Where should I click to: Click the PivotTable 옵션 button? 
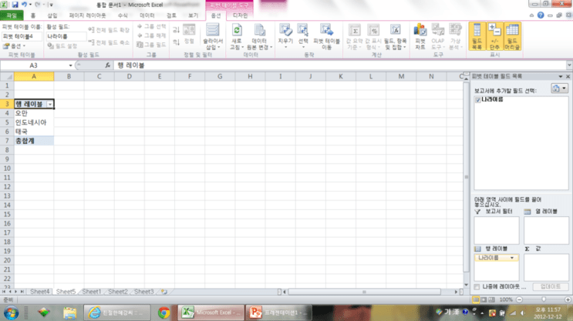pos(15,46)
